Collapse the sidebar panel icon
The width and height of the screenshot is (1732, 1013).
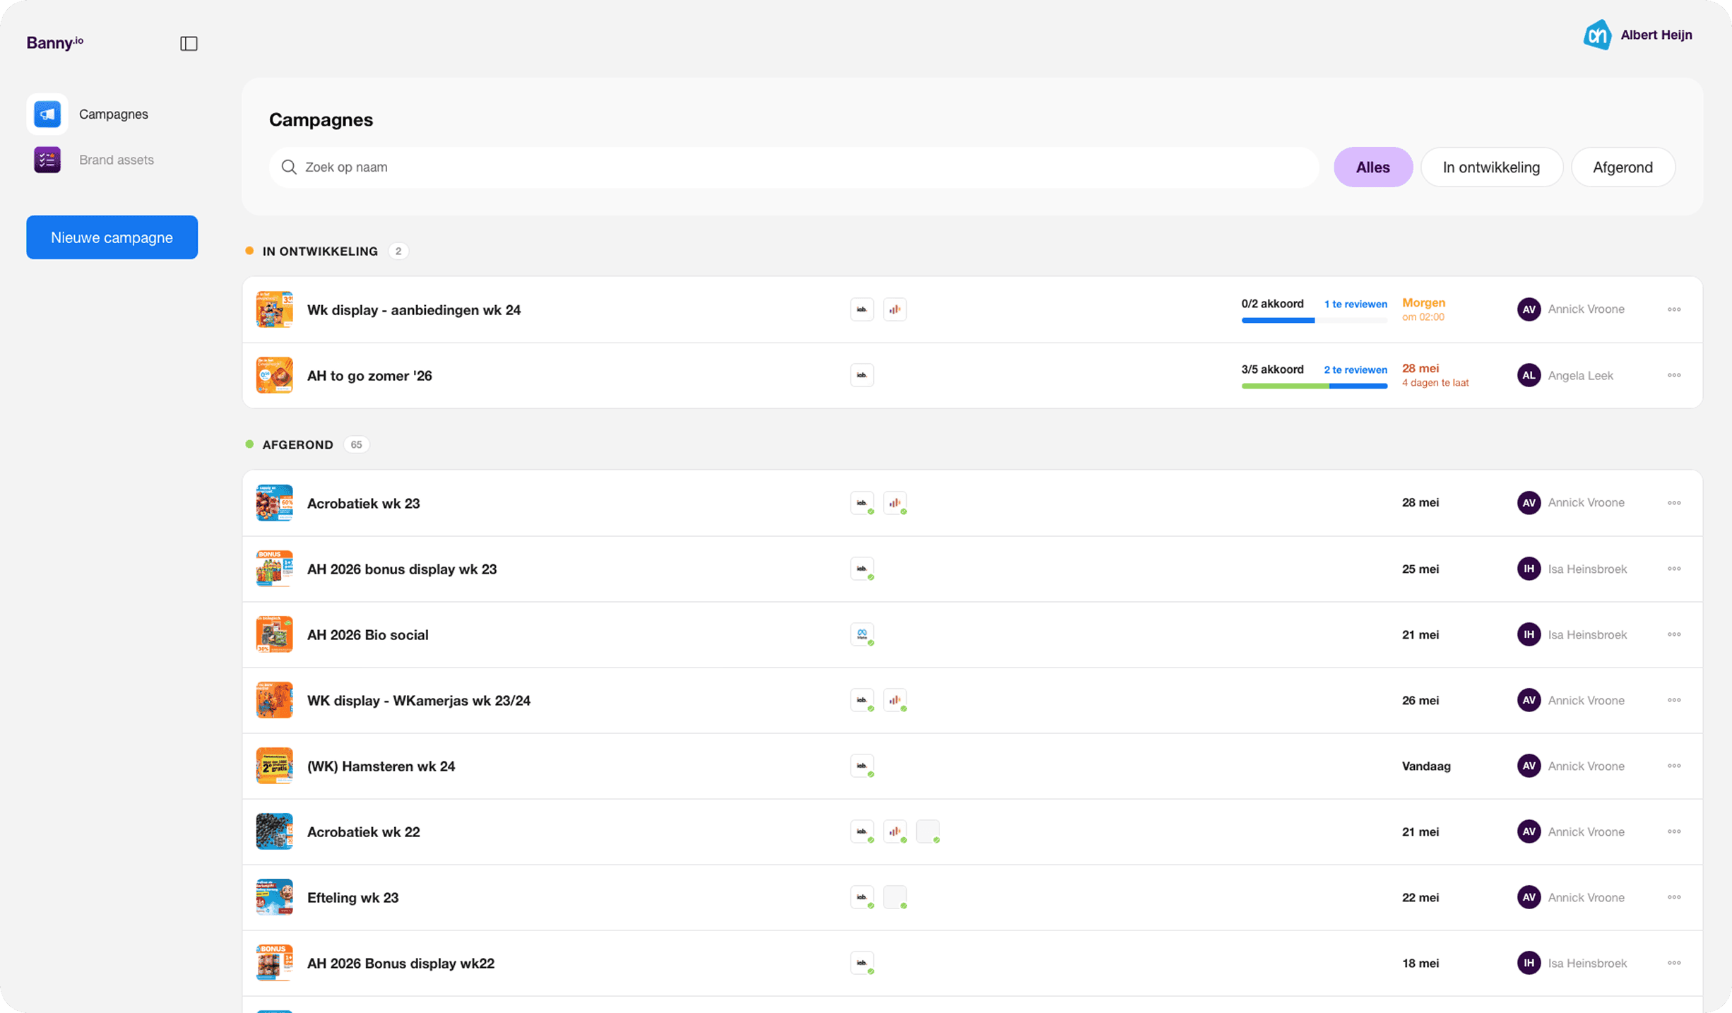pyautogui.click(x=189, y=44)
